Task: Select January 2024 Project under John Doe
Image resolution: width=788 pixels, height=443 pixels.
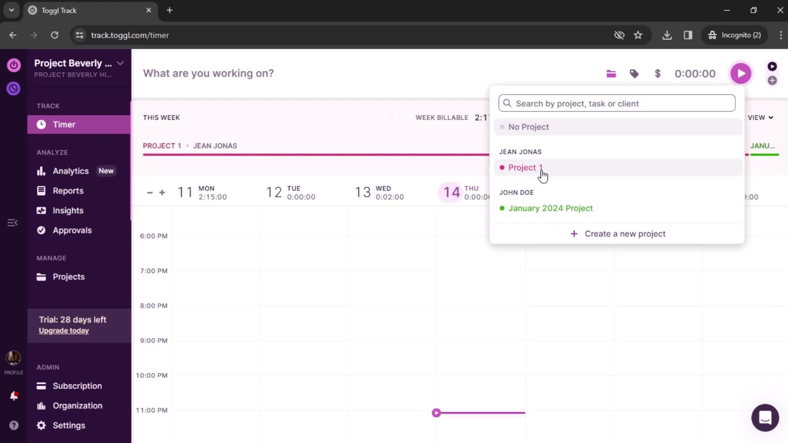Action: pyautogui.click(x=550, y=208)
